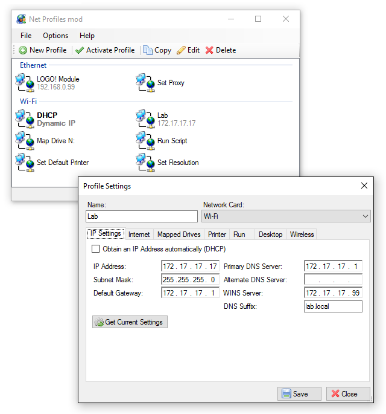This screenshot has width=386, height=414.
Task: Click the Edit pencil icon
Action: coord(181,50)
